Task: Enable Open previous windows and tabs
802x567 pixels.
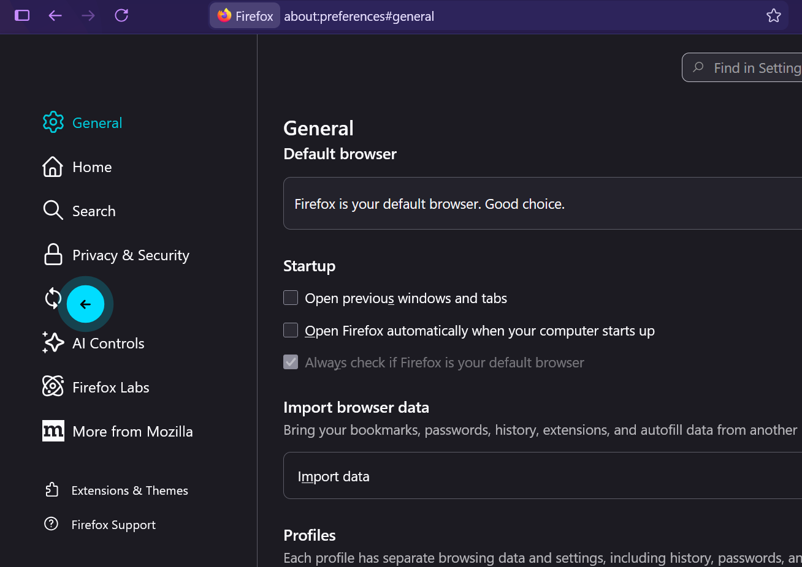Action: (x=291, y=298)
